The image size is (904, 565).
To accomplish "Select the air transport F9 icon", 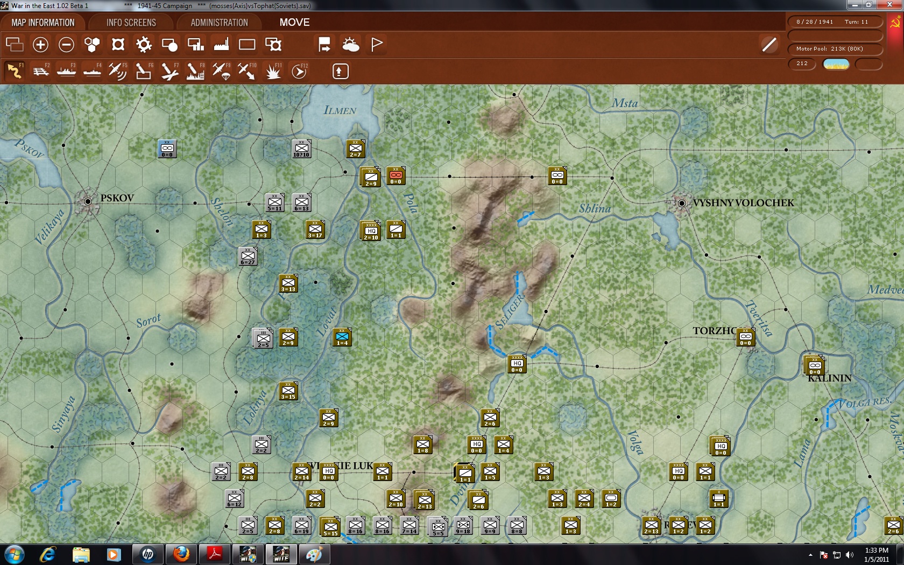I will 221,71.
